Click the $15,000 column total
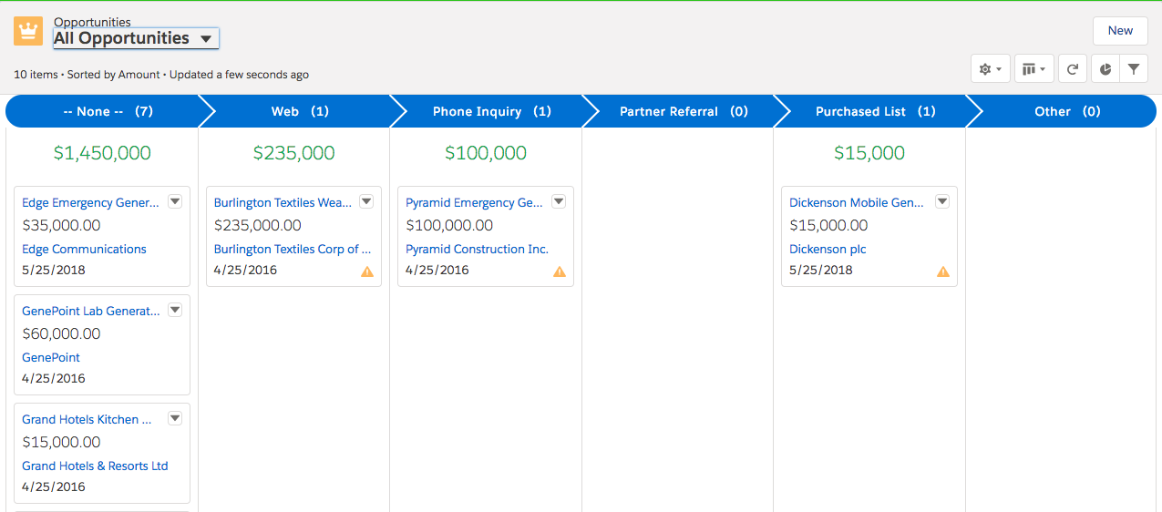Image resolution: width=1162 pixels, height=512 pixels. (x=869, y=153)
